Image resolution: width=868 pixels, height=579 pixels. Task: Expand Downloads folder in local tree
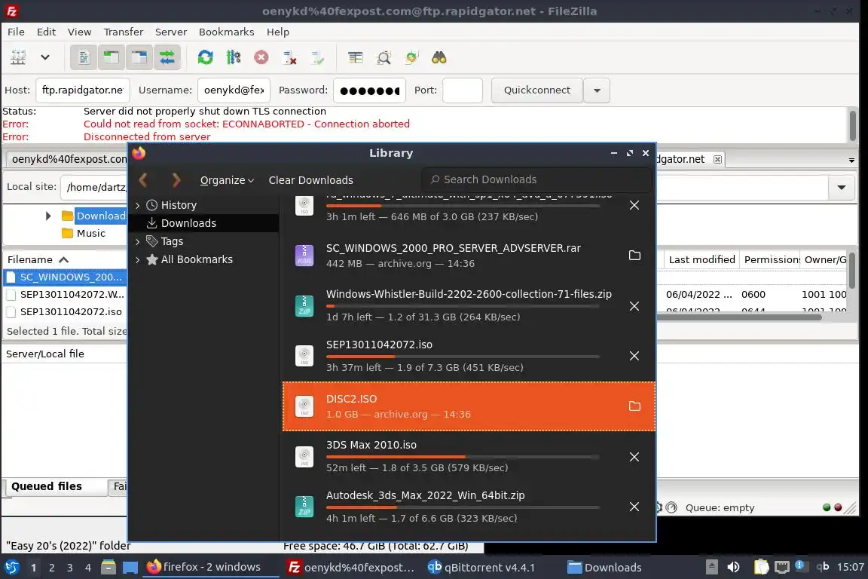48,216
